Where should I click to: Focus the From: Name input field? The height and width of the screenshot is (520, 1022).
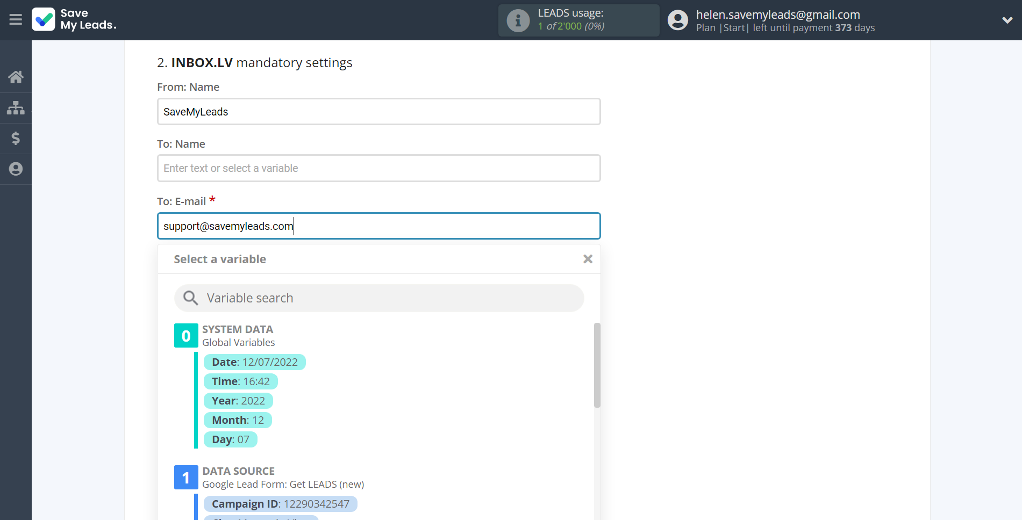point(378,112)
